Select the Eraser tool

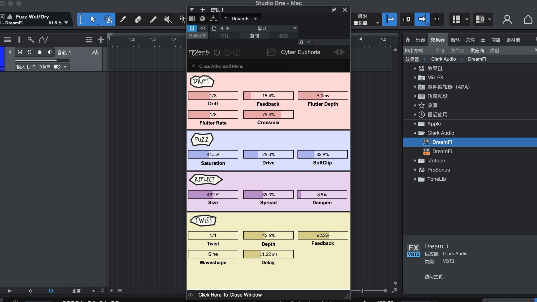pos(138,19)
